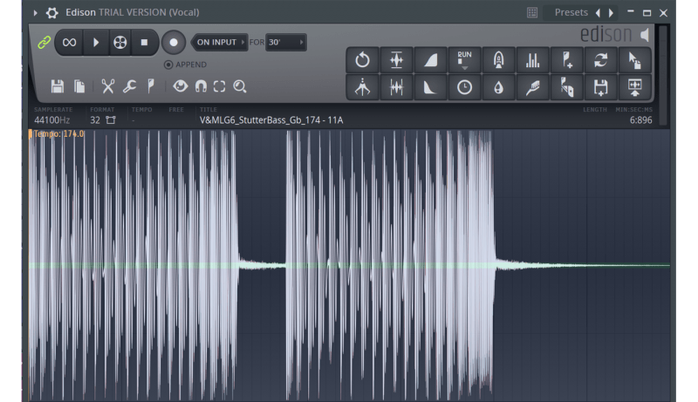Open the regions marker flag menu
This screenshot has height=402, width=698.
click(x=151, y=86)
